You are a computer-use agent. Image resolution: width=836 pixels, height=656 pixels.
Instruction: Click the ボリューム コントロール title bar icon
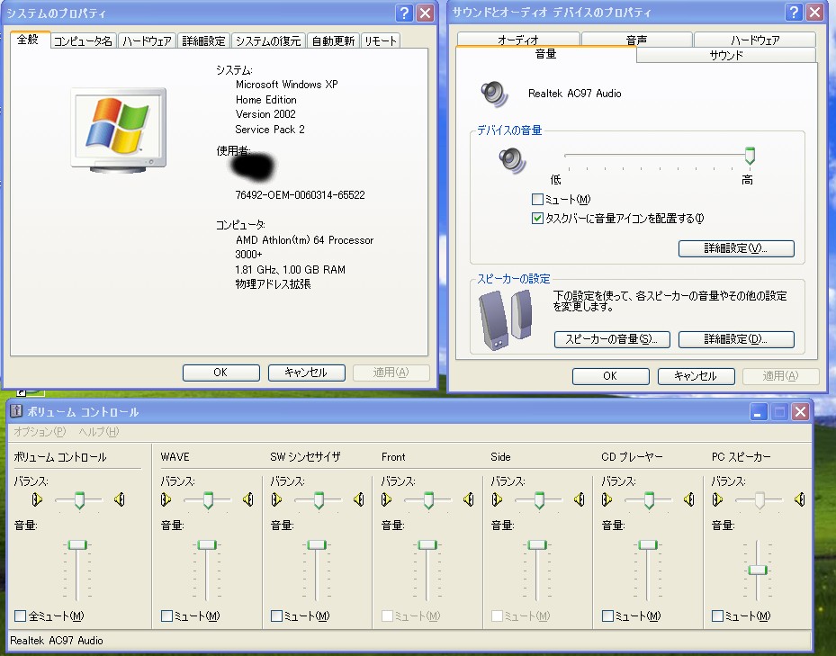[x=15, y=411]
